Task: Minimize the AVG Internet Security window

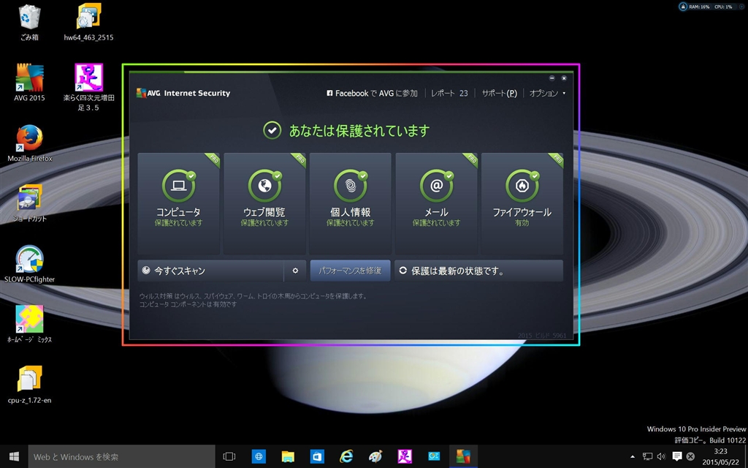Action: pos(552,78)
